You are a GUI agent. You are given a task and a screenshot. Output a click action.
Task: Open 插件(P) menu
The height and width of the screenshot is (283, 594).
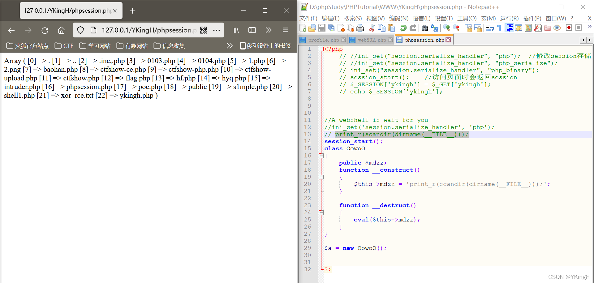[532, 18]
